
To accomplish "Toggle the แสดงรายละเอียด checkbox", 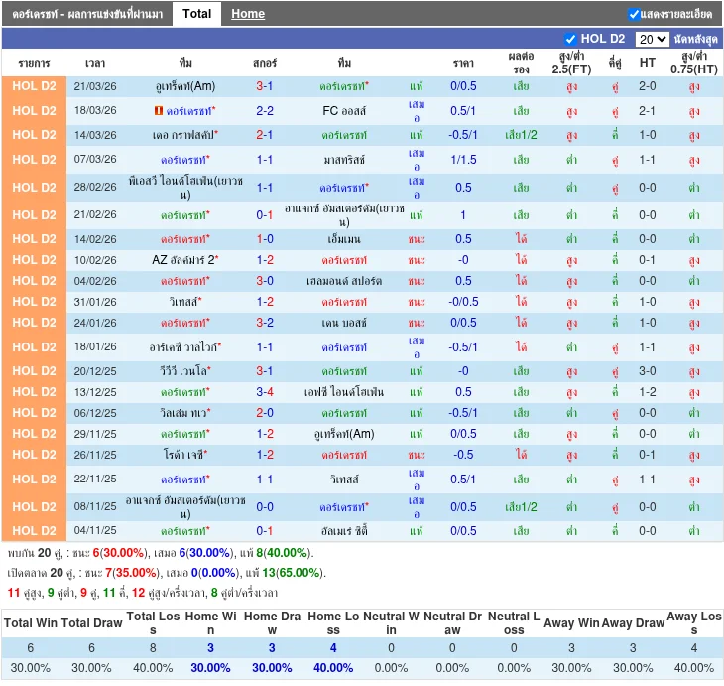I will 634,14.
